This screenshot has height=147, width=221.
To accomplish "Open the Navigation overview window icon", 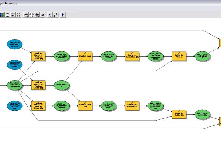I will point(43,15).
